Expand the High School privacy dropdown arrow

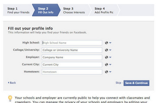pos(110,43)
